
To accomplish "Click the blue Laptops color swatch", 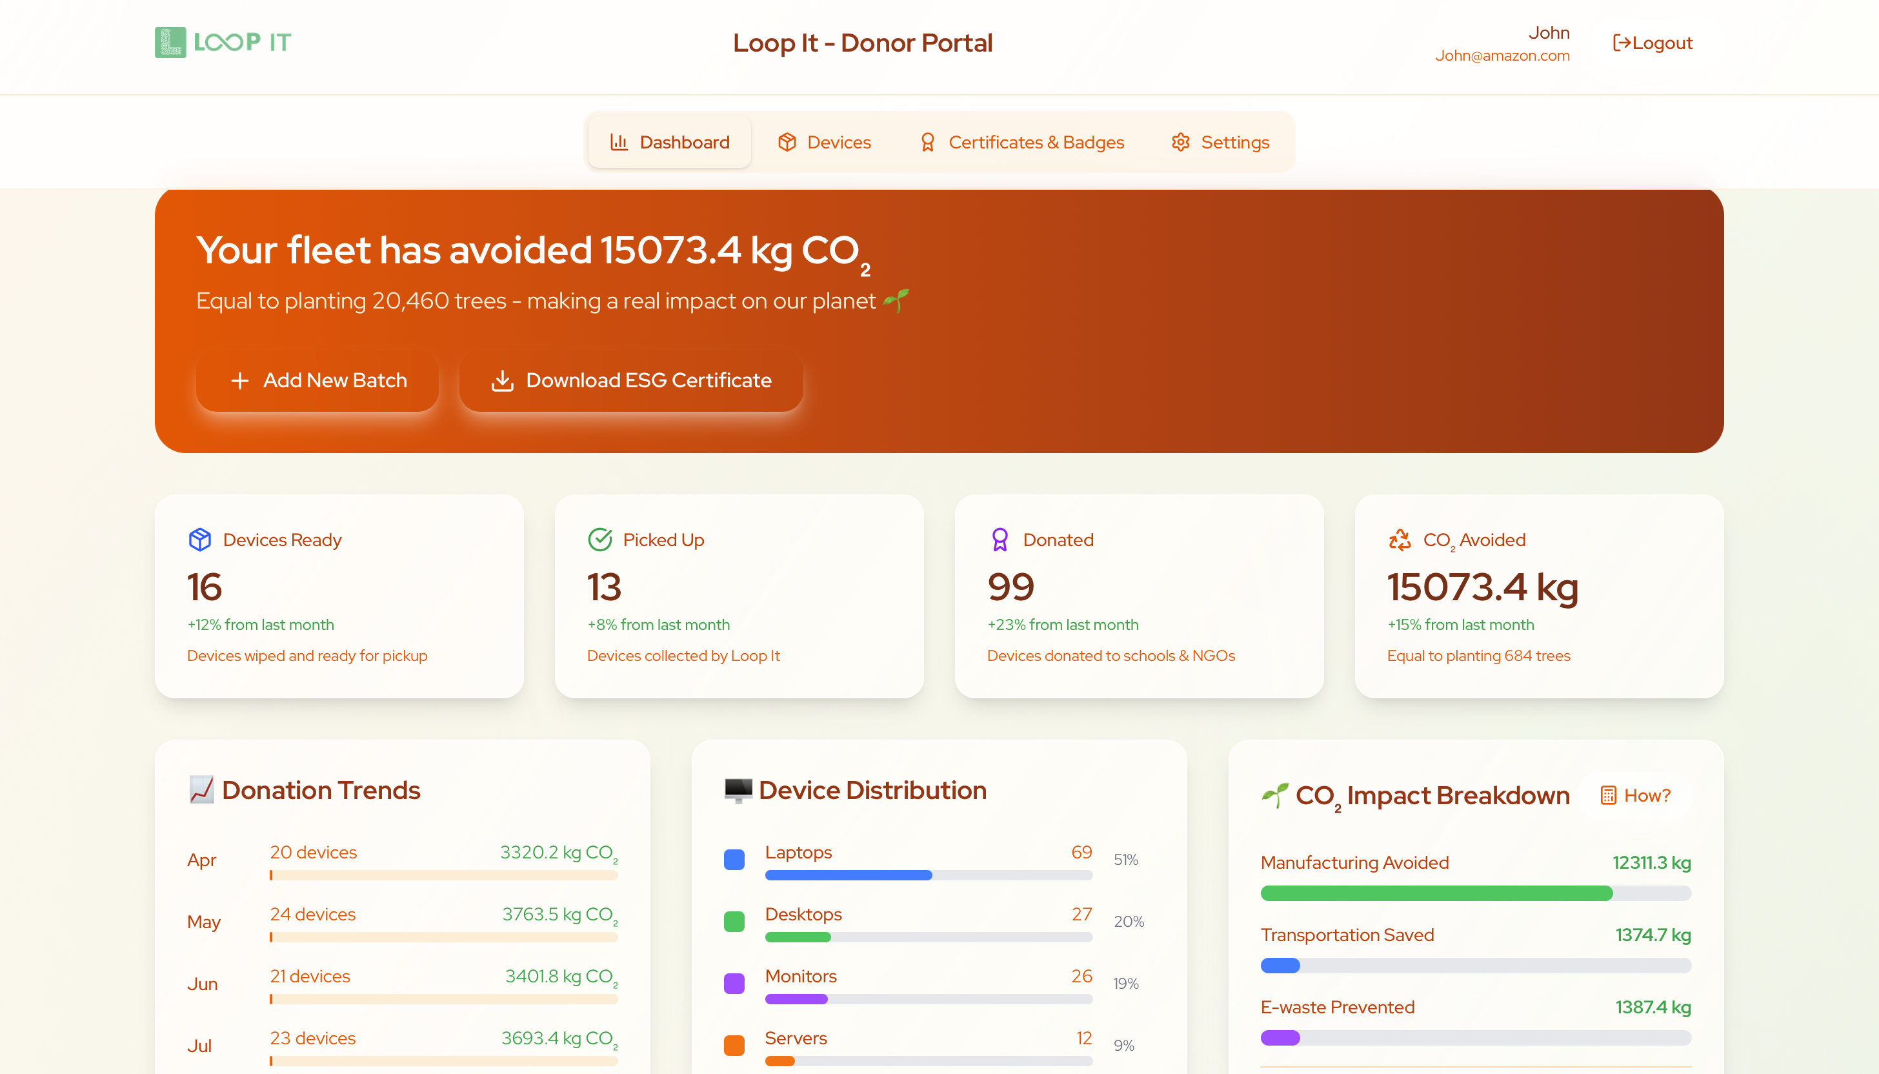I will (x=734, y=859).
